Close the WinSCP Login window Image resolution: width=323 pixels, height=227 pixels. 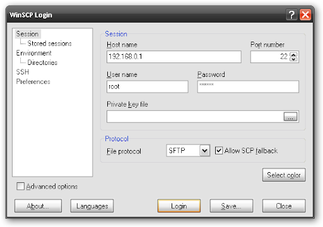pos(305,15)
